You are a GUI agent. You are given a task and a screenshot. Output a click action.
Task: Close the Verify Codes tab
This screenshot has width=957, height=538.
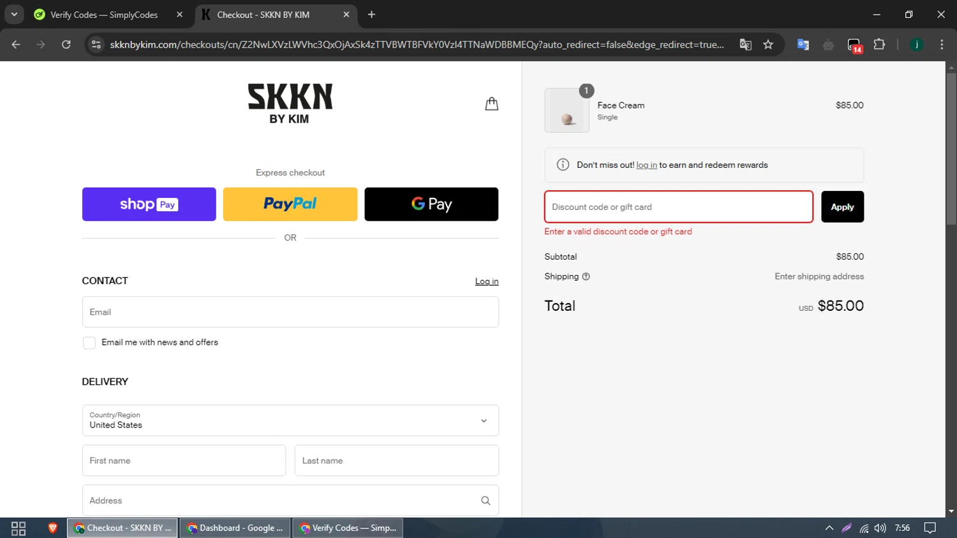179,15
